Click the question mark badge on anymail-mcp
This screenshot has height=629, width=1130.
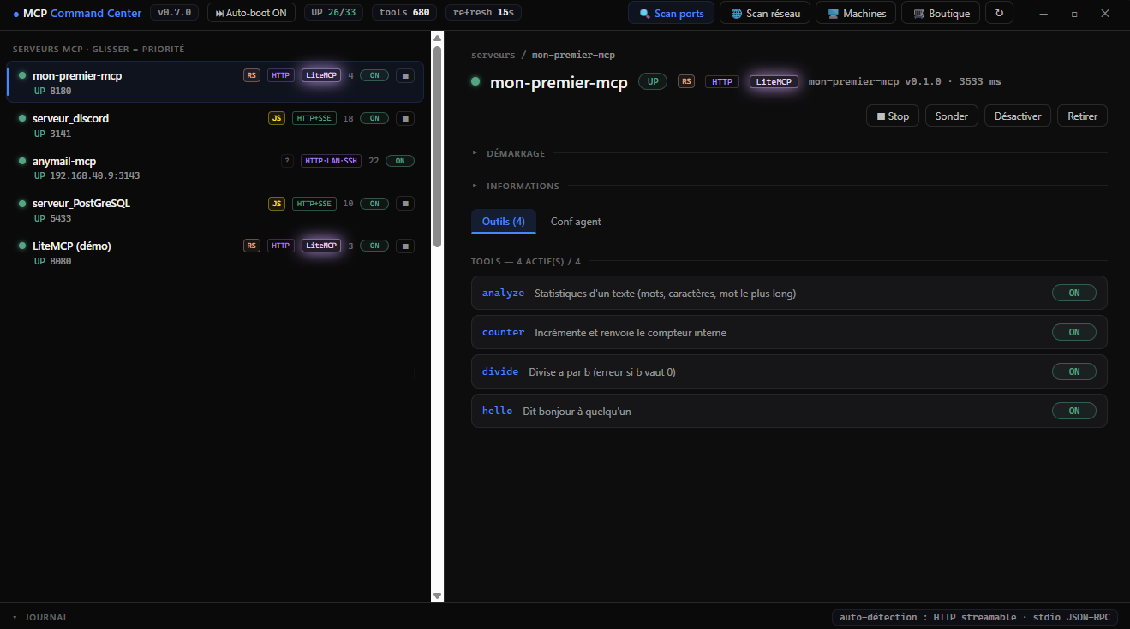[287, 161]
